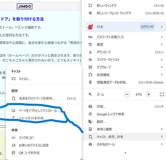Image resolution: width=166 pixels, height=160 pixels.
Task: Open 新しいシークレット ウィンドウ
Action: (124, 13)
